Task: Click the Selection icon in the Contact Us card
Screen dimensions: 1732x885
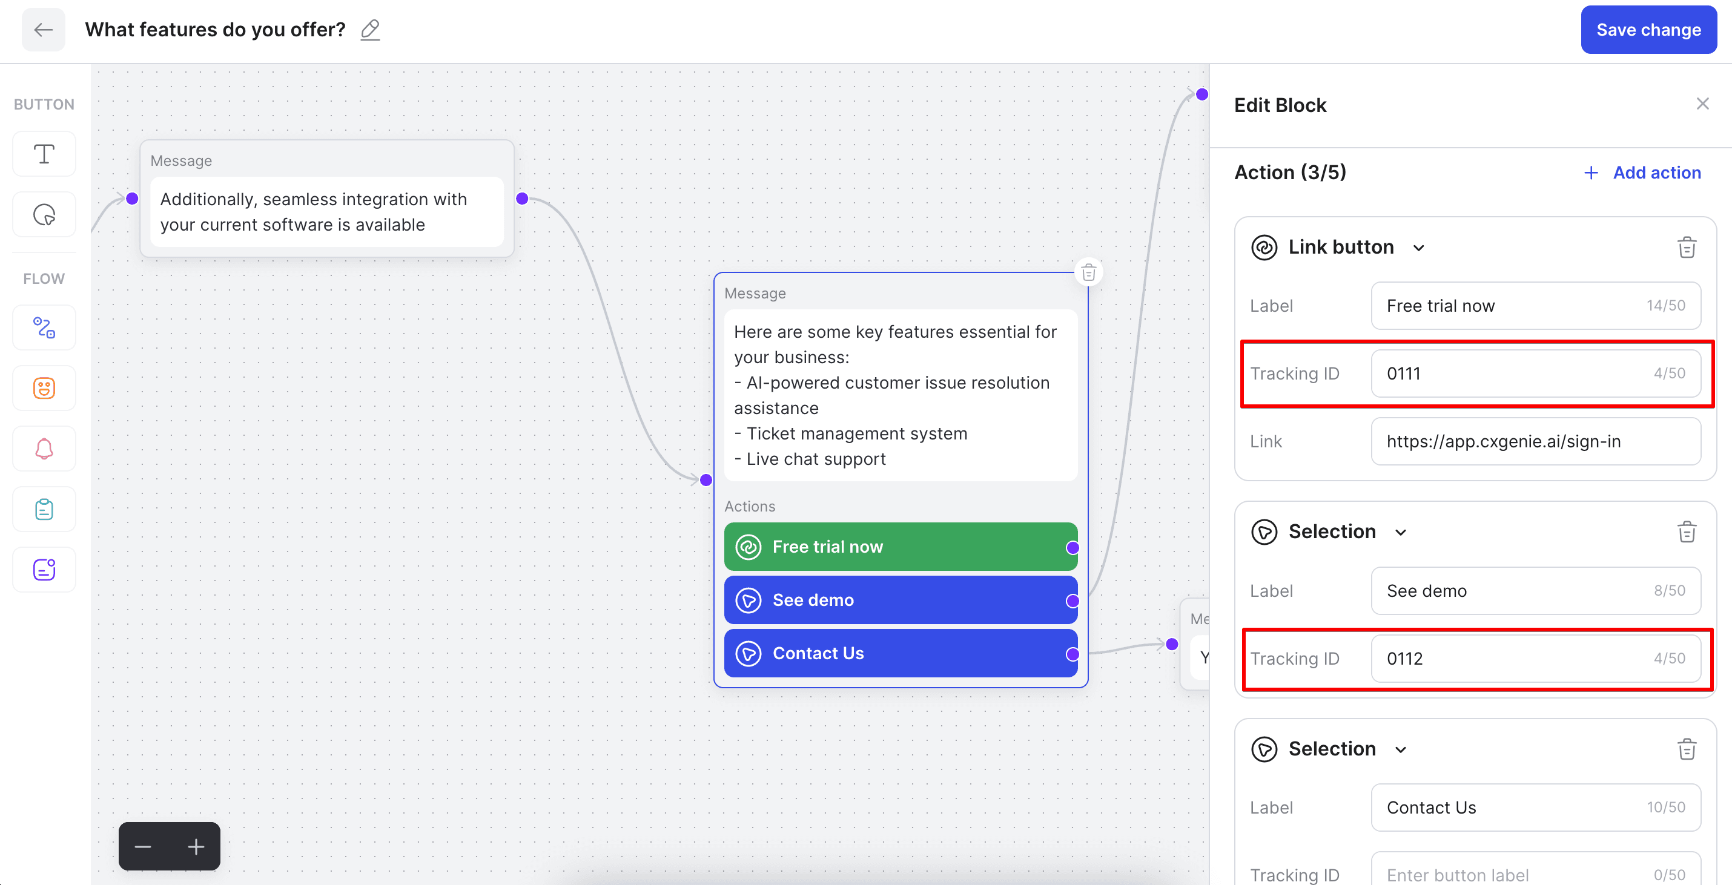Action: point(1264,749)
